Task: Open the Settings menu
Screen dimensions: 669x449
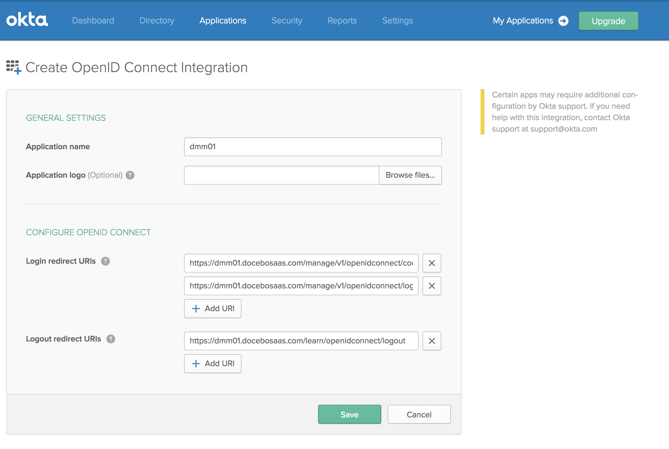Action: pyautogui.click(x=398, y=21)
